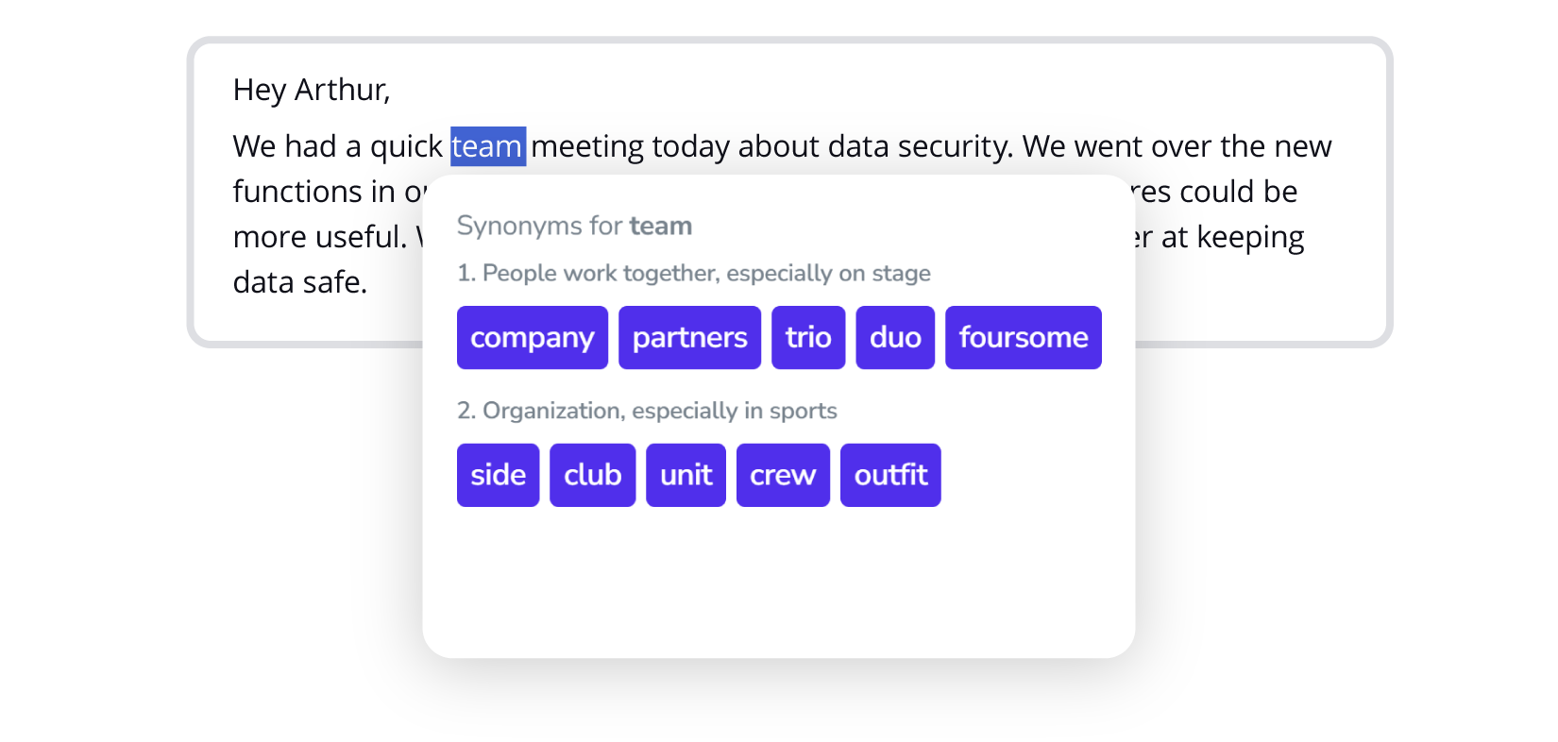Click the 'Organization, especially in sports' definition

click(x=647, y=411)
